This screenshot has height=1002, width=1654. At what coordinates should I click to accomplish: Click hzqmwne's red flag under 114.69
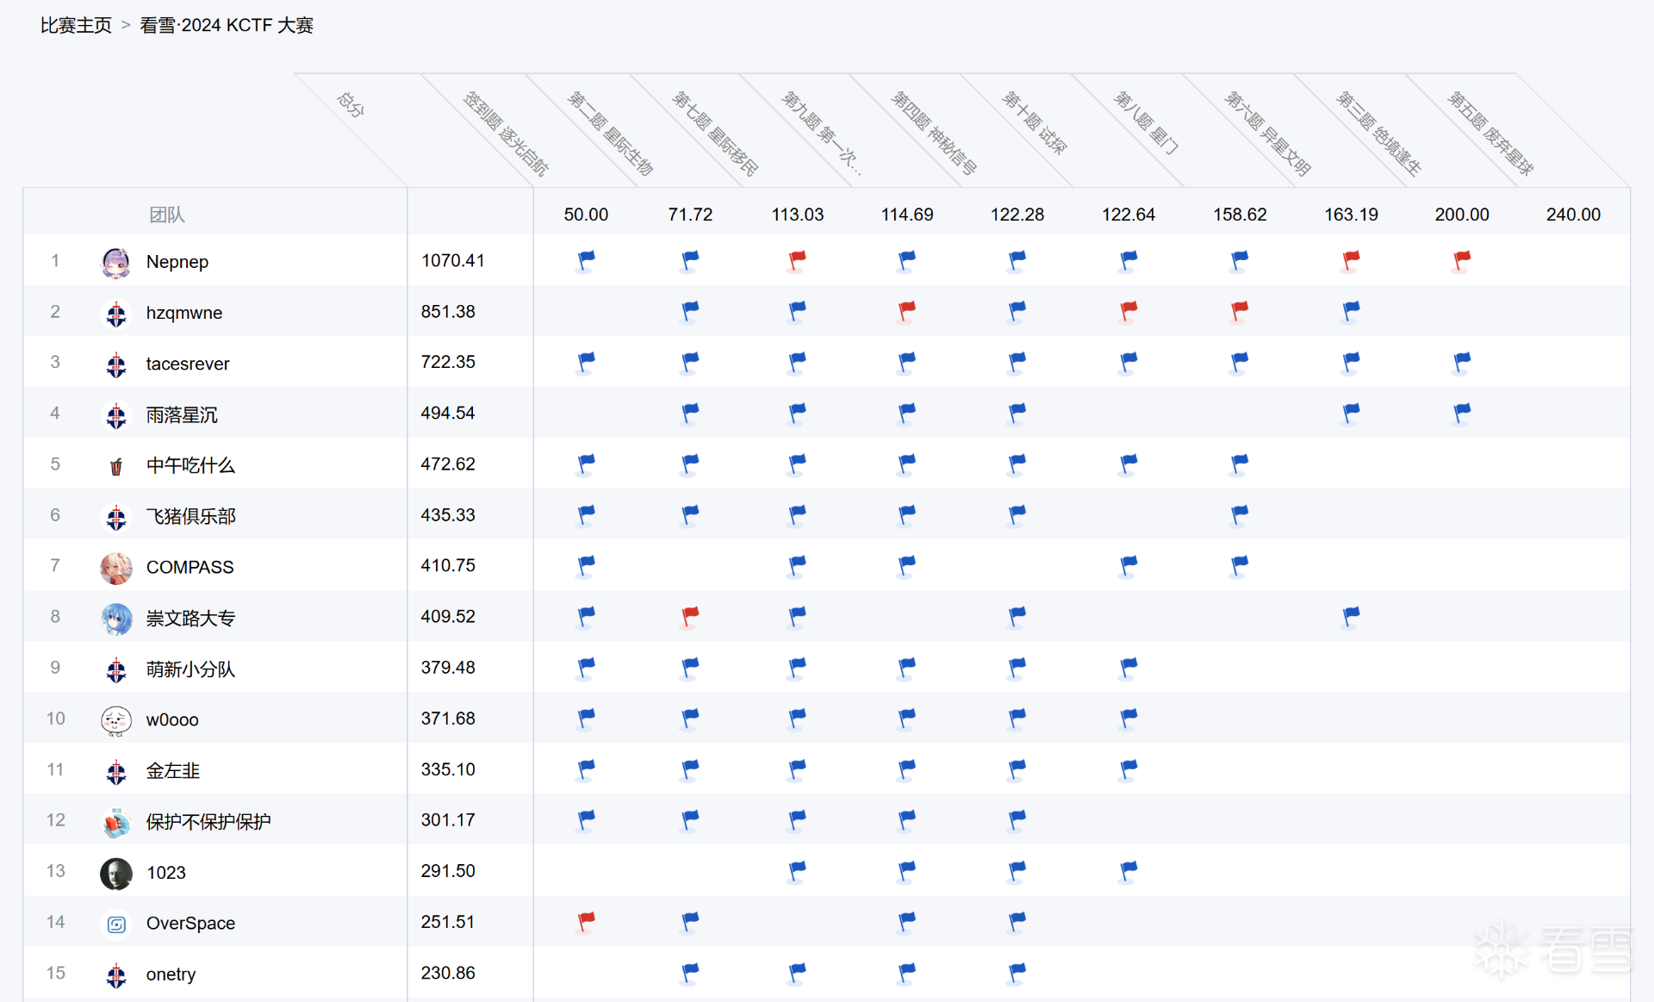pos(906,310)
